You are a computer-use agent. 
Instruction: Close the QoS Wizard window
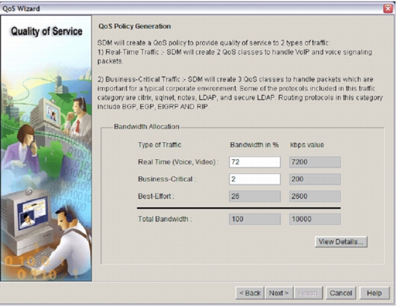pyautogui.click(x=388, y=8)
